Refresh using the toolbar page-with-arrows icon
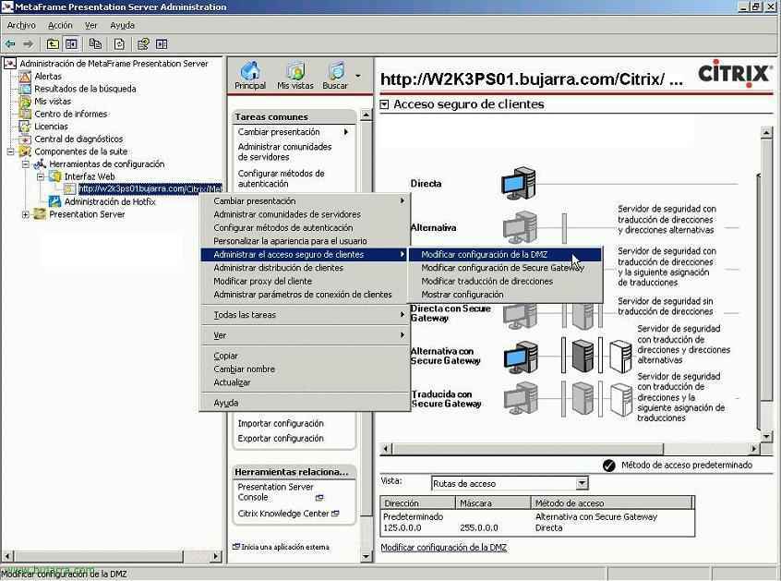Image resolution: width=781 pixels, height=581 pixels. [119, 44]
